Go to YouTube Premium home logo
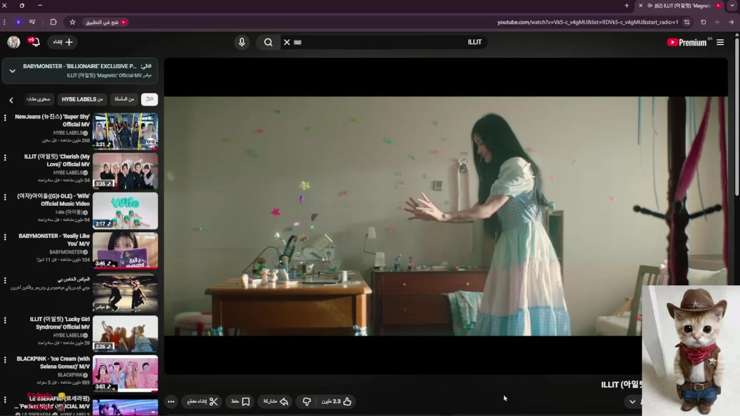The width and height of the screenshot is (740, 416). click(x=687, y=42)
